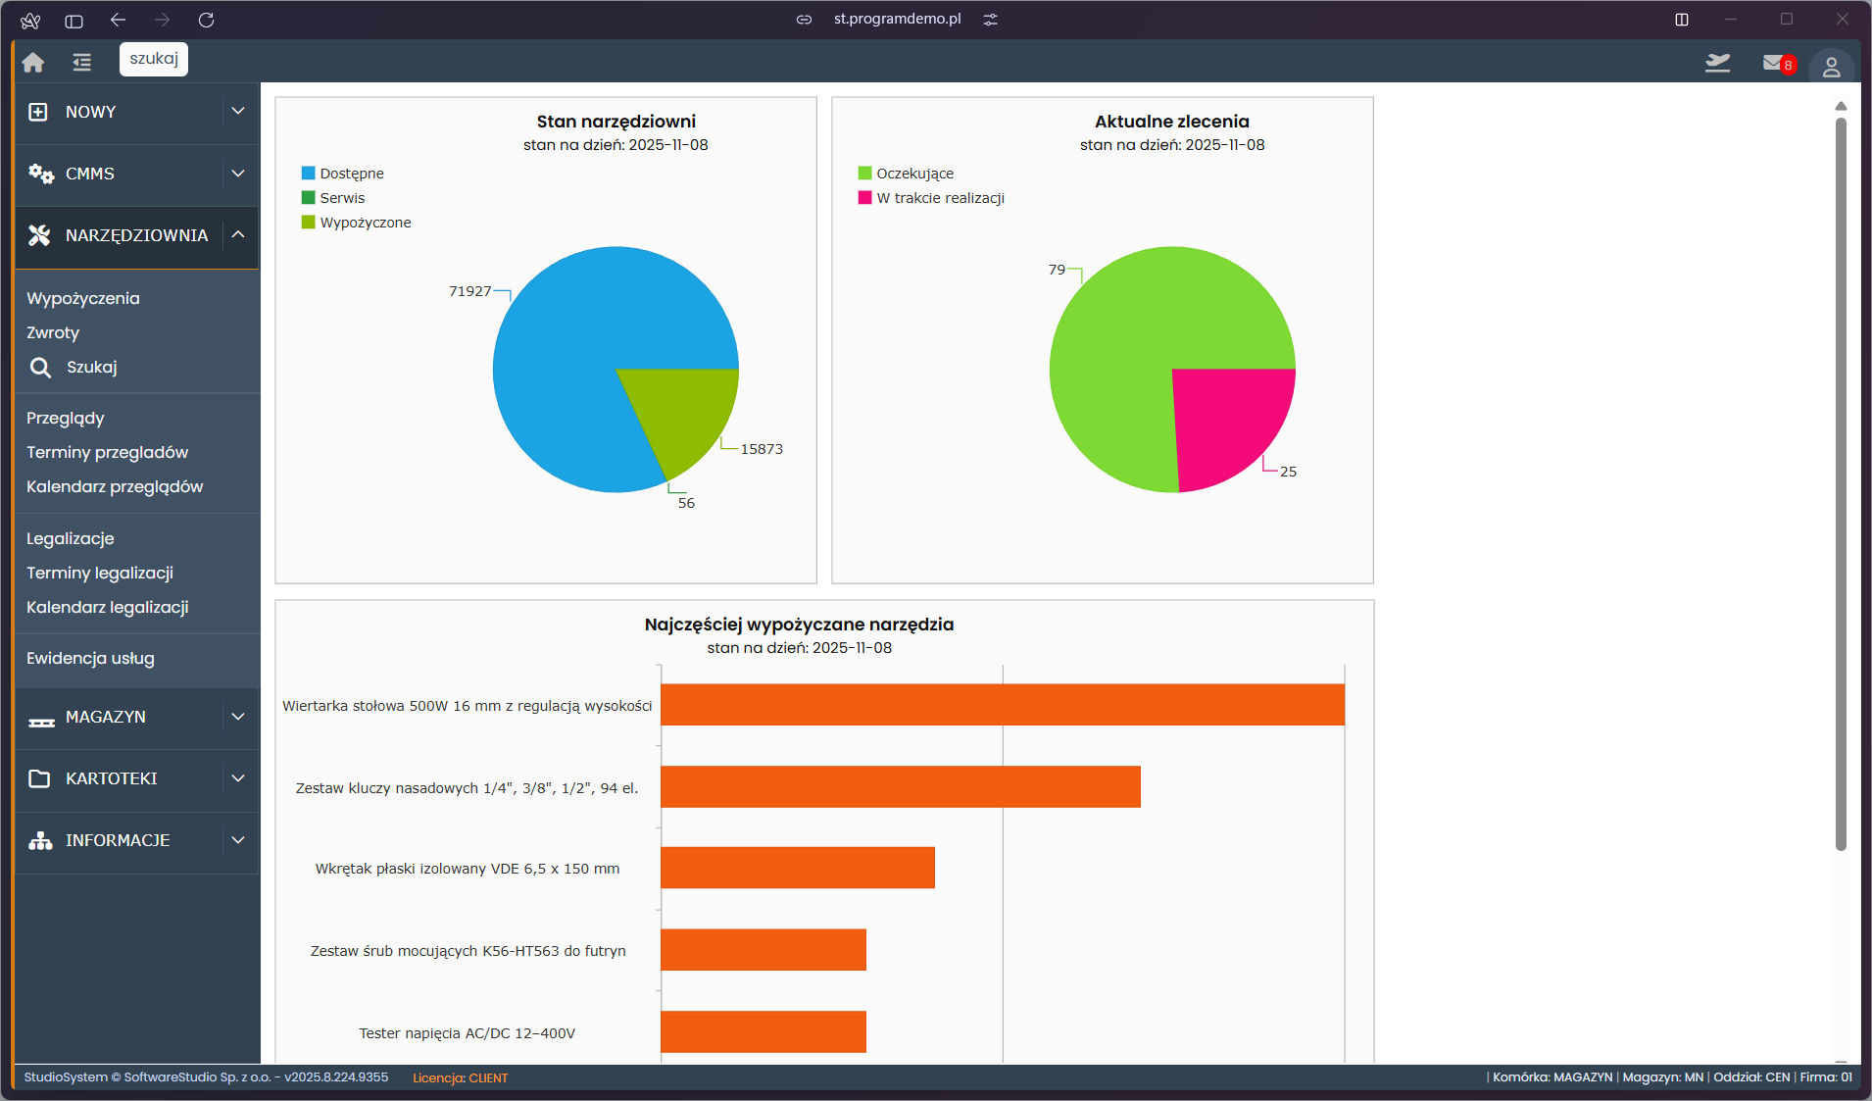This screenshot has width=1872, height=1101.
Task: Toggle the browser sidebar panel icon
Action: [x=74, y=20]
